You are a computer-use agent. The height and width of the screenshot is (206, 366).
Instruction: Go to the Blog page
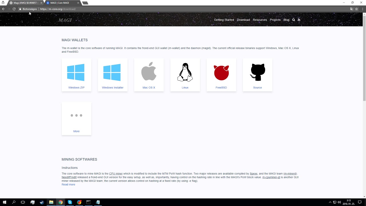tap(286, 20)
